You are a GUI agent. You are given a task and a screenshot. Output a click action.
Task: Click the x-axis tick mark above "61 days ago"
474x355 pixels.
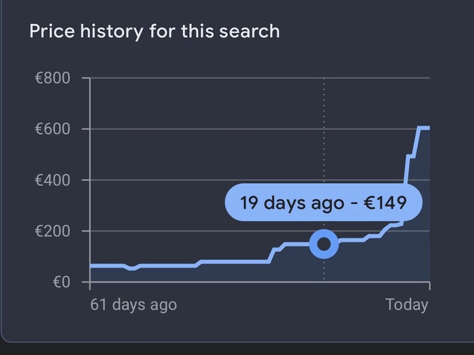click(90, 286)
